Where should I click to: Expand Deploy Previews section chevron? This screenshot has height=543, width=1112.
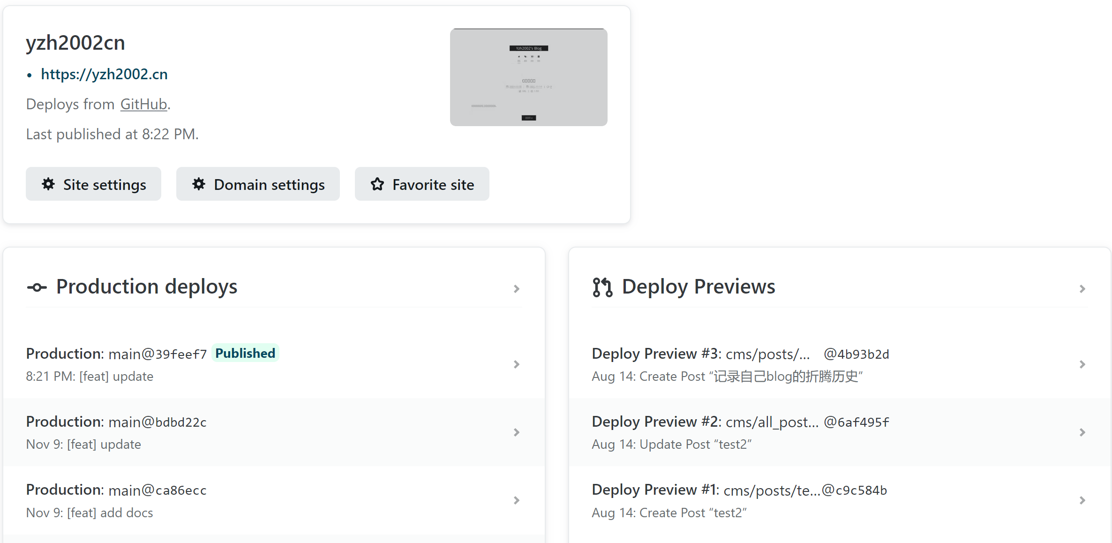pyautogui.click(x=1082, y=288)
